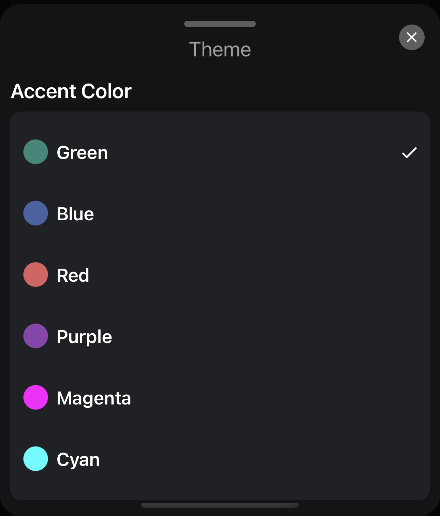This screenshot has height=516, width=440.
Task: Select the Purple label text
Action: pos(84,337)
